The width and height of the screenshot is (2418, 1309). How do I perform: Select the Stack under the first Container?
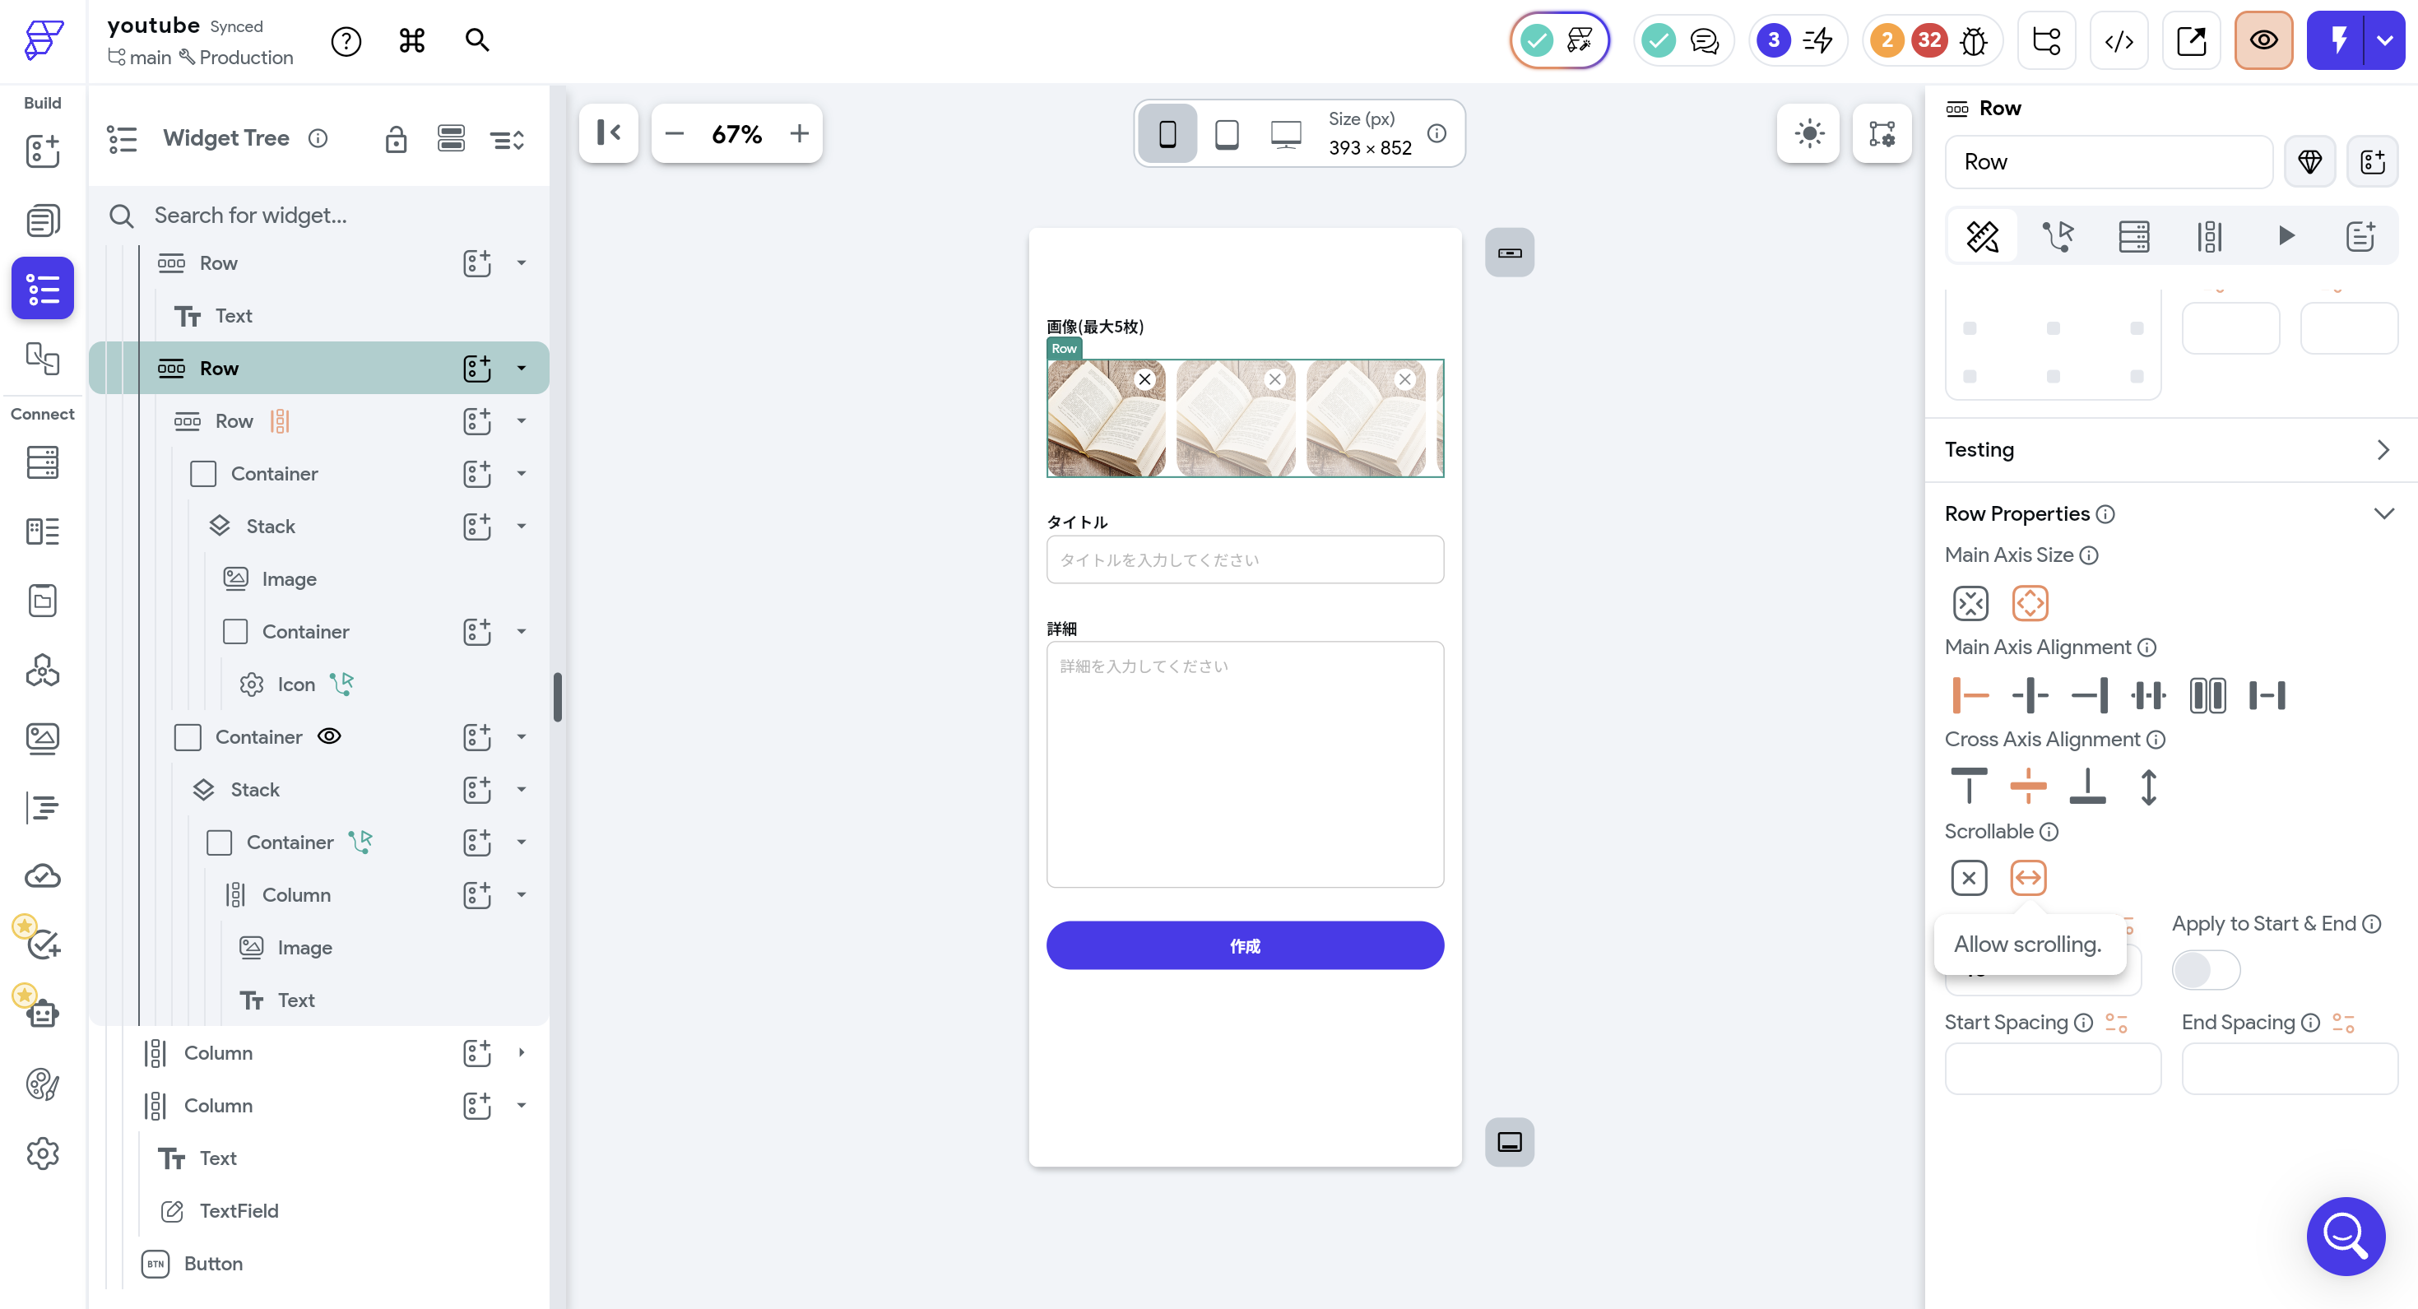pyautogui.click(x=271, y=526)
